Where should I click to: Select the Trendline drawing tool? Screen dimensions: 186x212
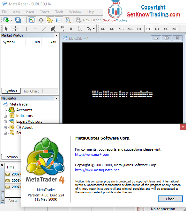pos(44,29)
